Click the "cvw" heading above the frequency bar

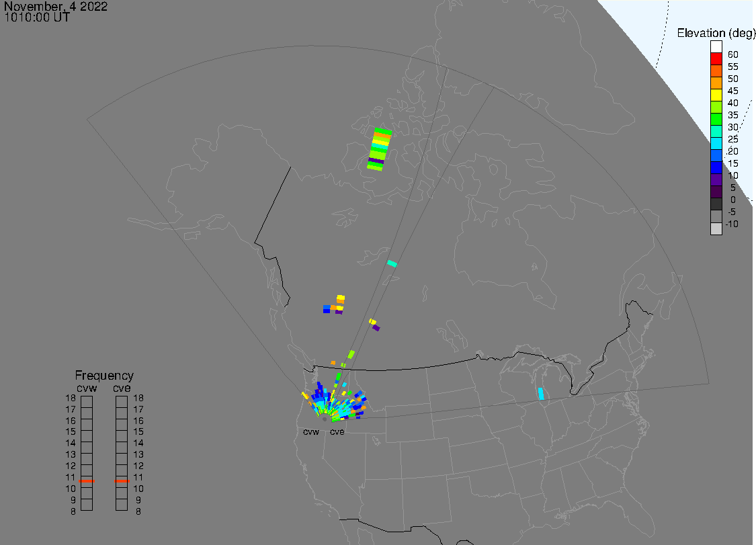click(x=87, y=388)
